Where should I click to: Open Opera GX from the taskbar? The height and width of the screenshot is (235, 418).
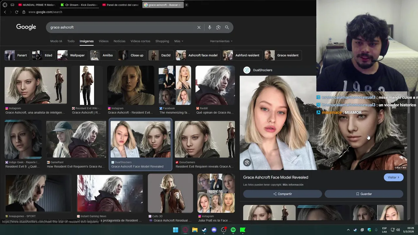185,230
